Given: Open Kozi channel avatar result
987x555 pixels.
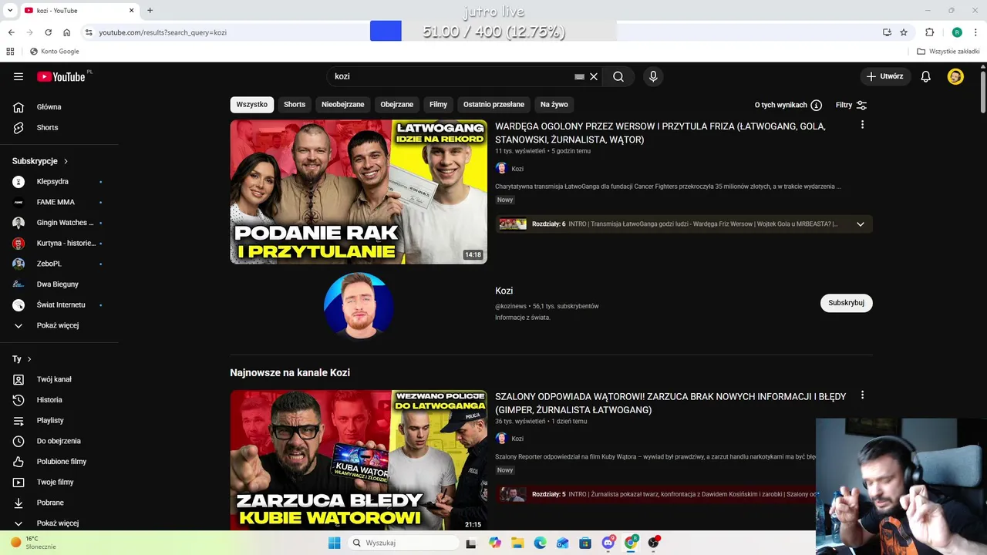Looking at the screenshot, I should tap(359, 305).
